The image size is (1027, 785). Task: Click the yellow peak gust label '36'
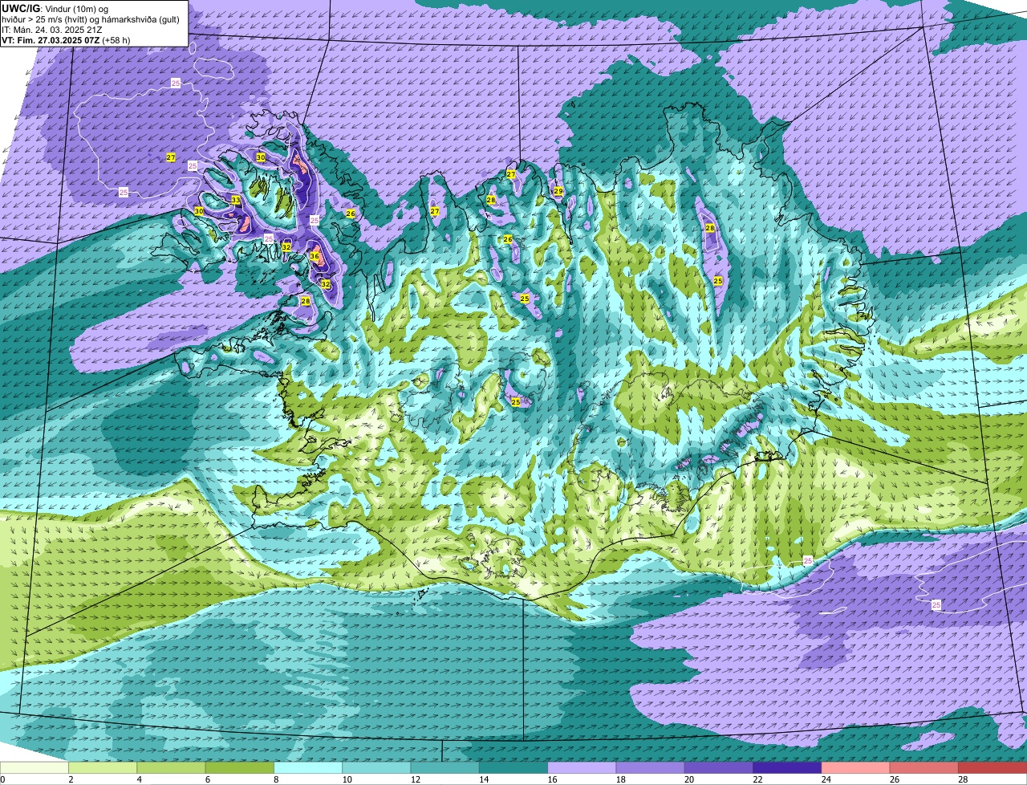(x=315, y=257)
